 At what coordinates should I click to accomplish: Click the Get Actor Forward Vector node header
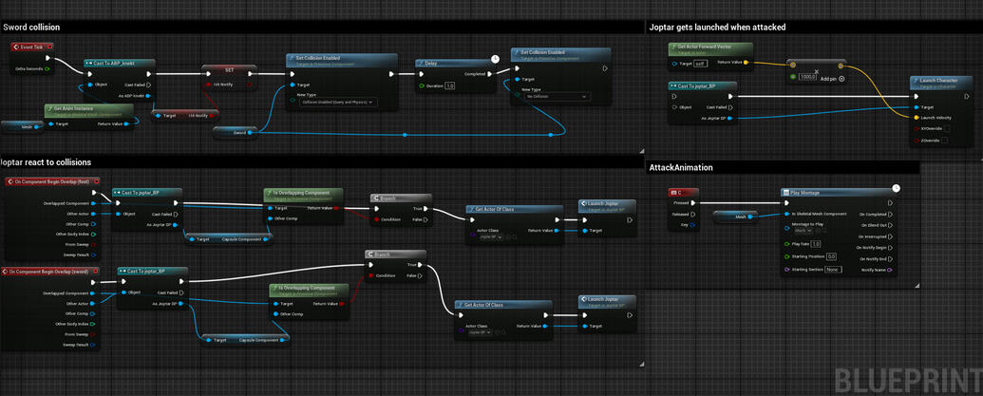(x=712, y=47)
